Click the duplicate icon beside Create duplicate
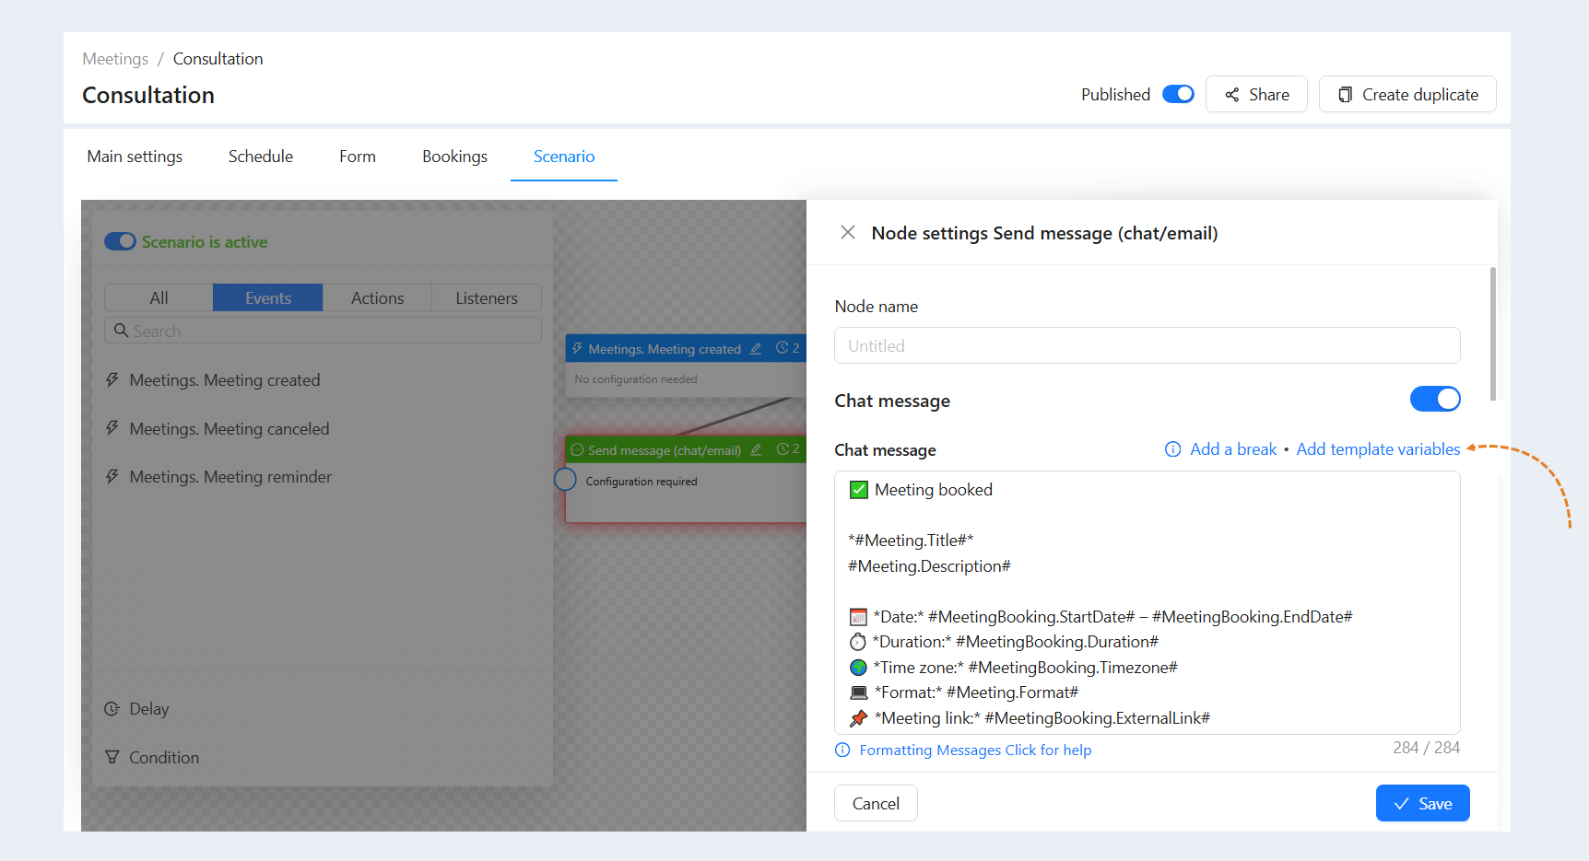Screen dimensions: 1589x861 click(x=1345, y=95)
